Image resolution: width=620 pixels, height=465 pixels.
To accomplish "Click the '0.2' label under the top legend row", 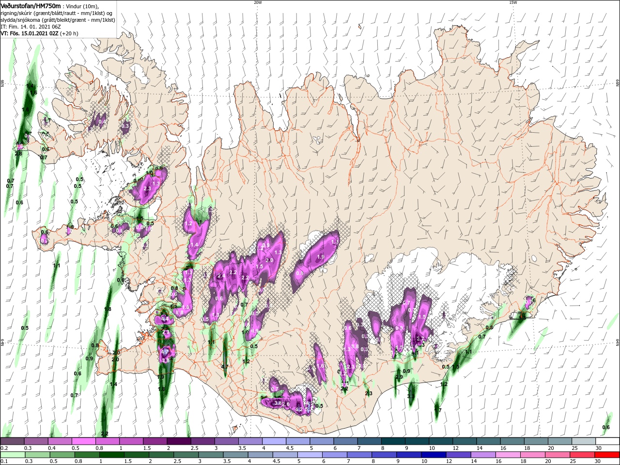I will pos(4,448).
